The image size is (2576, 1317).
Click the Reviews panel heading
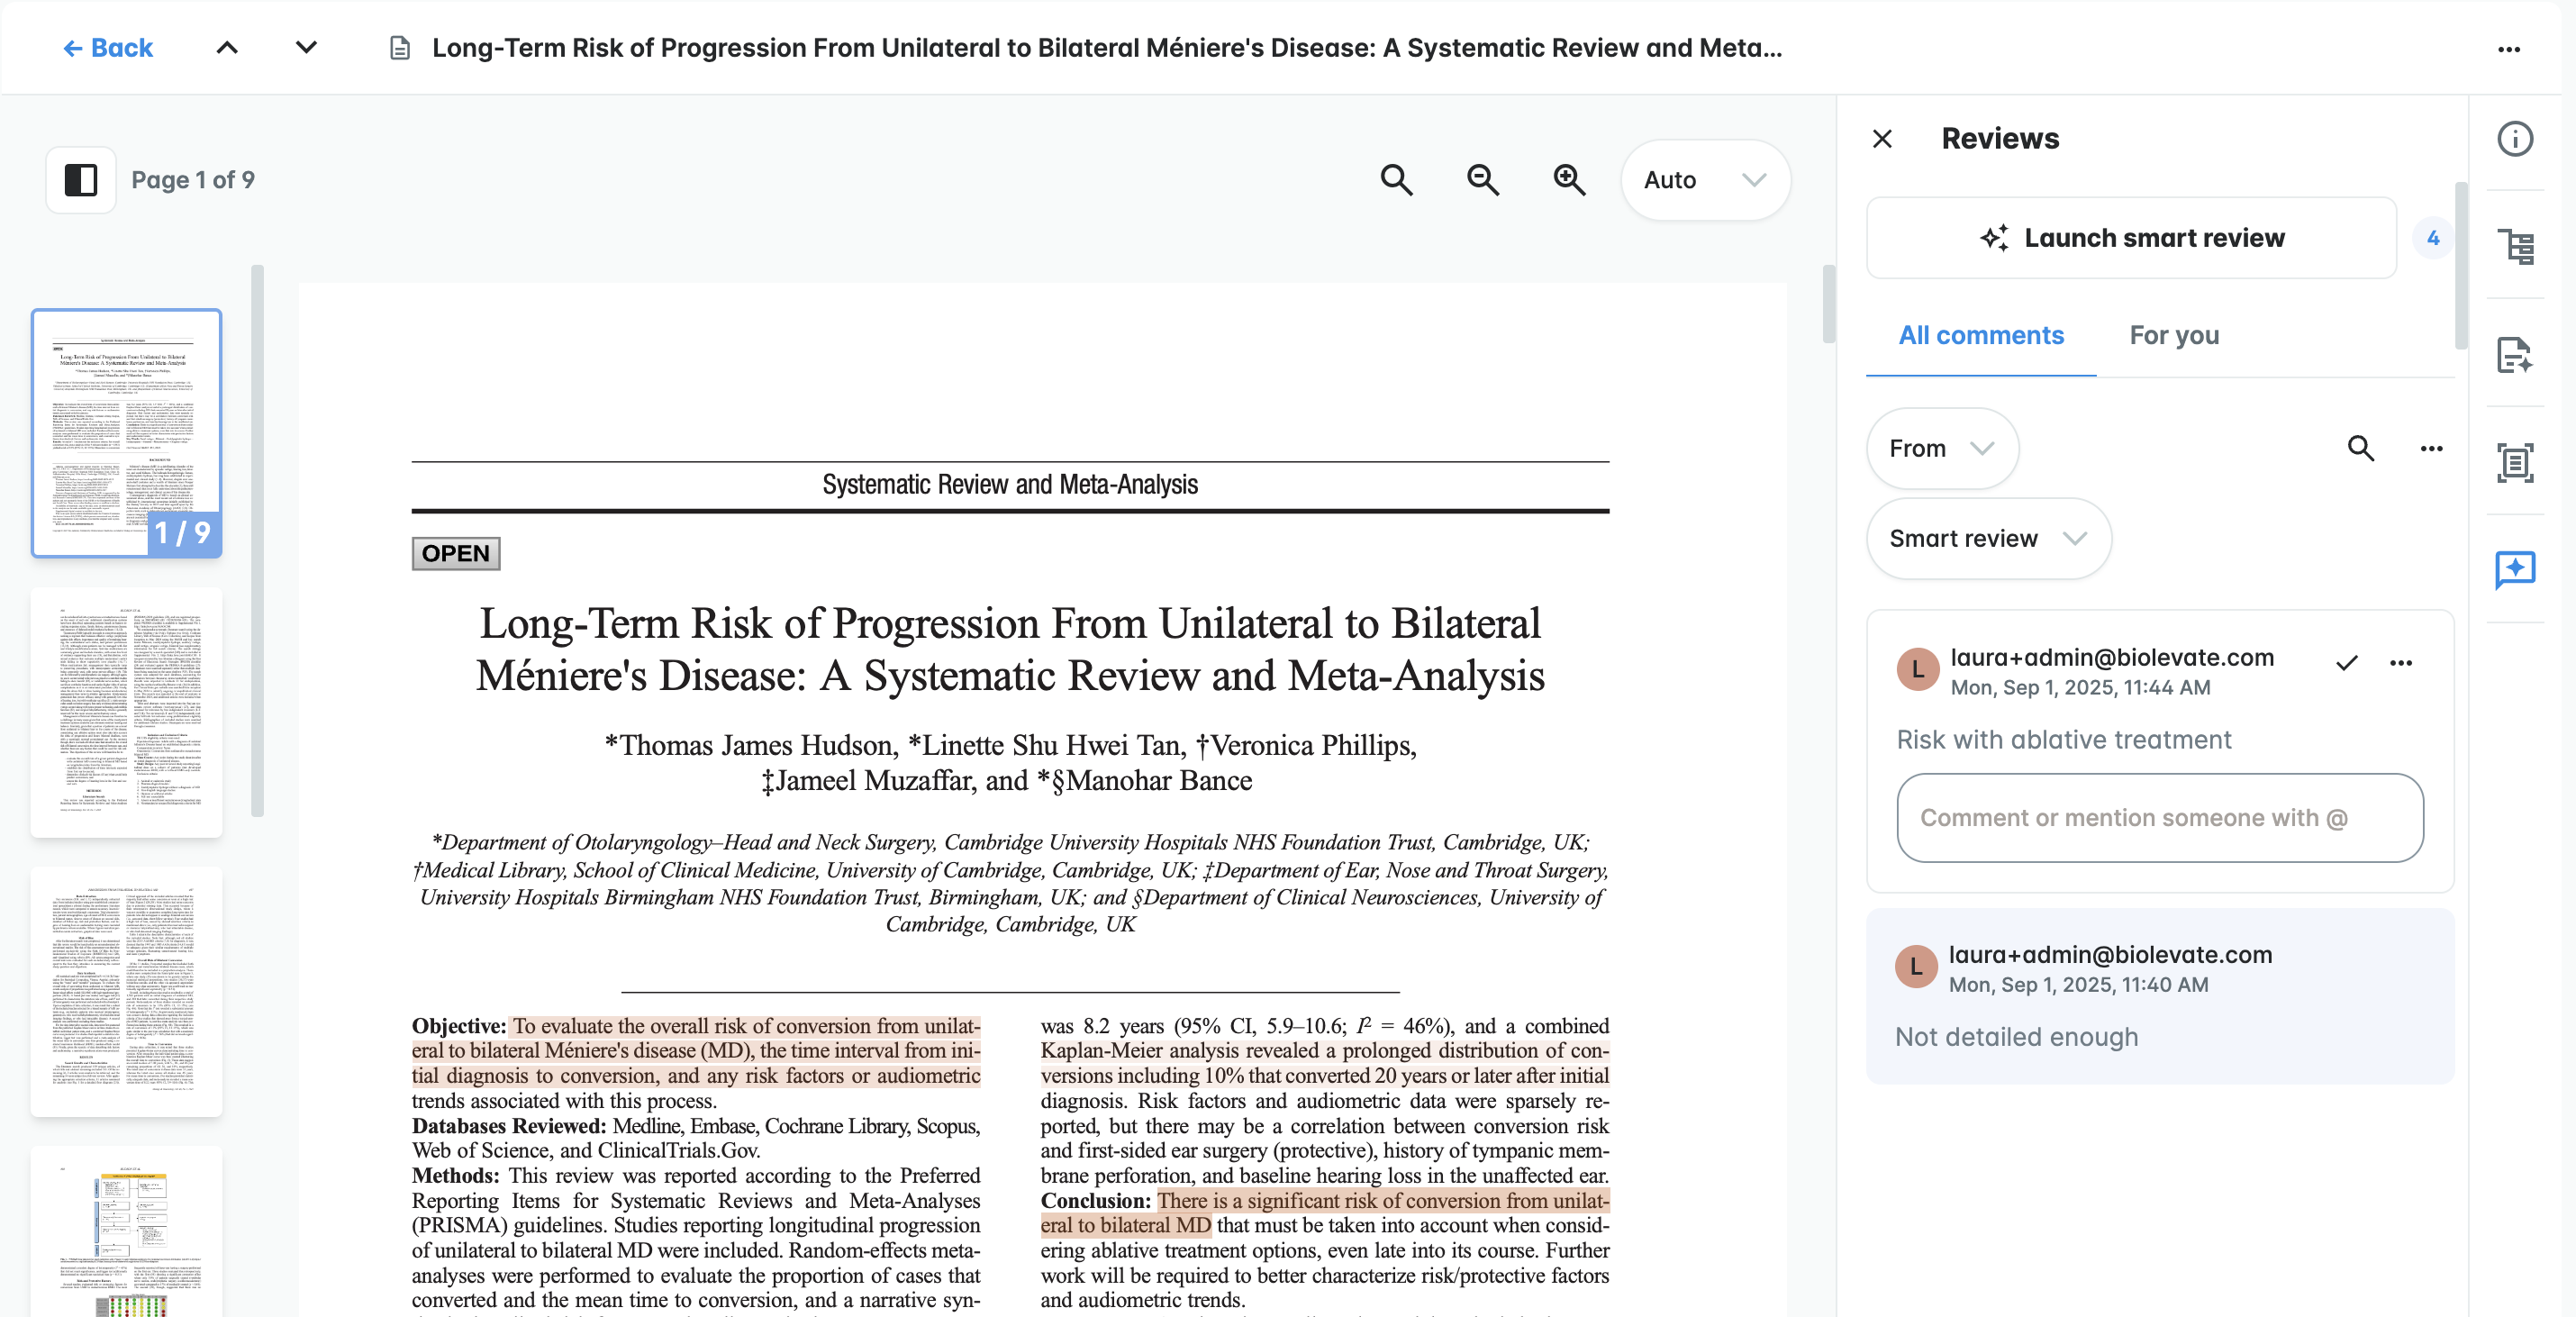pos(2000,139)
